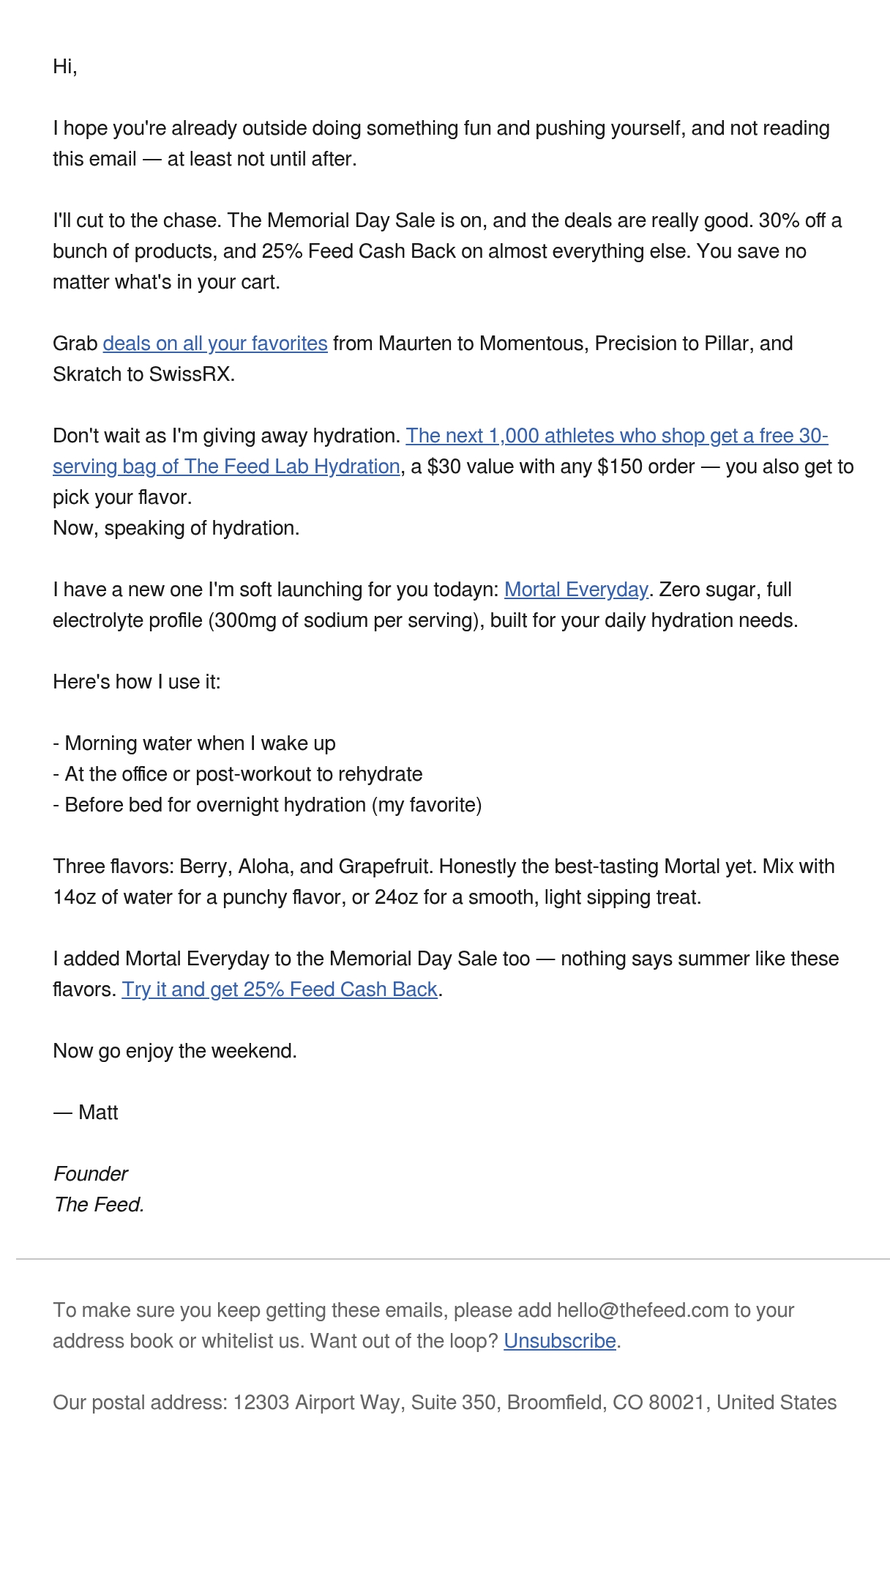The image size is (890, 1582).
Task: Click the 'Now, speaking of hydration.' line
Action: (176, 528)
